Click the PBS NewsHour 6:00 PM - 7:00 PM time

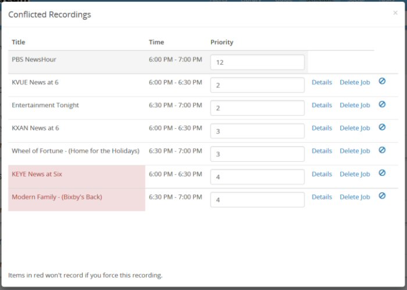[176, 59]
